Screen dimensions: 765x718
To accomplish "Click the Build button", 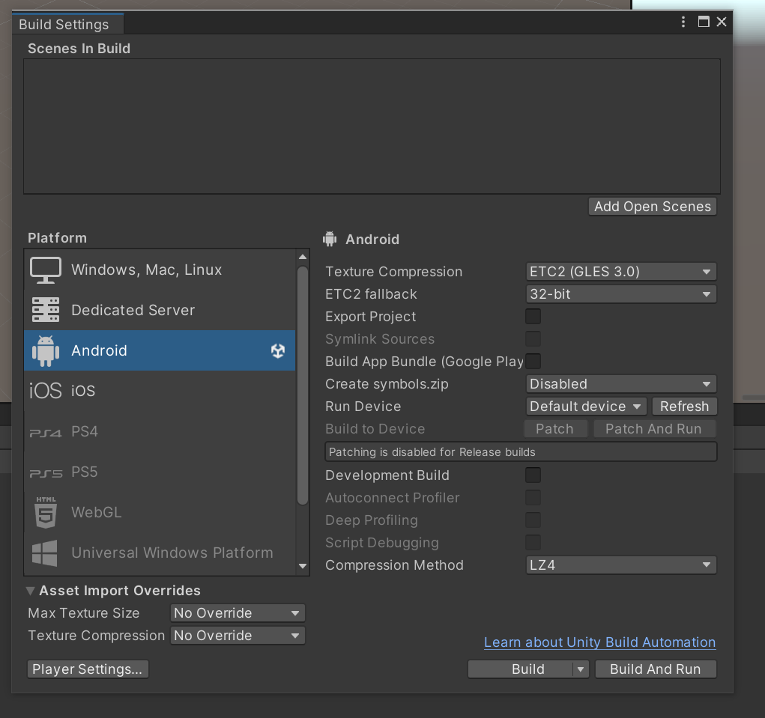I will pyautogui.click(x=521, y=669).
